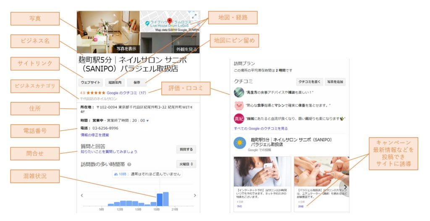The width and height of the screenshot is (430, 221).
Task: Open salon interior photo labeled 写真を表示
Action: 108,32
